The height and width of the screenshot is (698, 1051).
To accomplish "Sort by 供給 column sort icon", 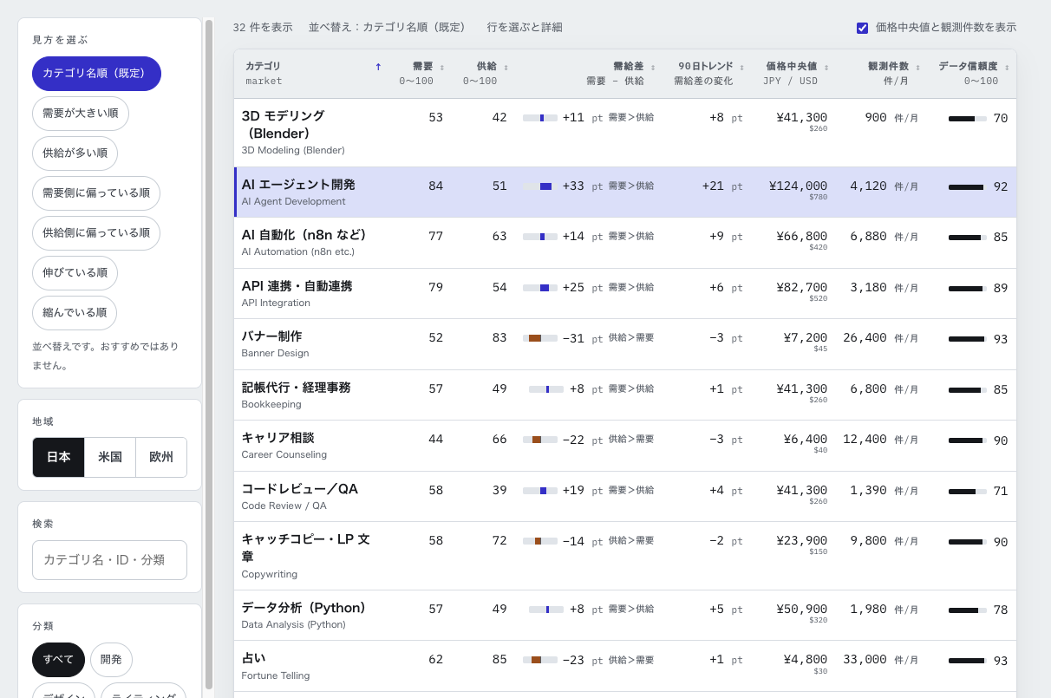I will pyautogui.click(x=506, y=67).
